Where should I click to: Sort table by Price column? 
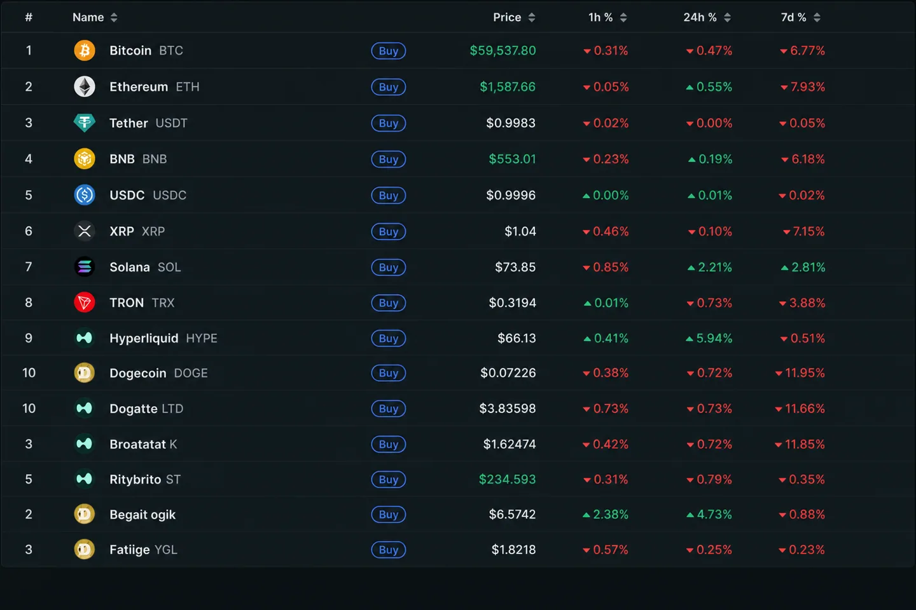514,17
